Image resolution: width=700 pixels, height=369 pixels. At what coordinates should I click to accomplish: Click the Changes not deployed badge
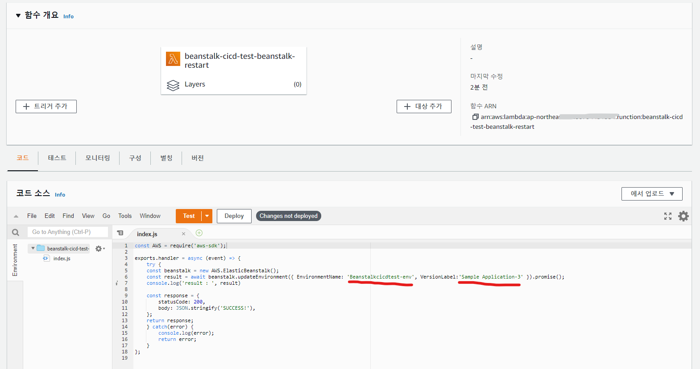pos(289,216)
